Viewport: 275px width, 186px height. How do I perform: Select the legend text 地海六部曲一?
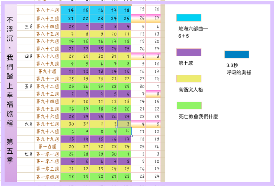point(193,29)
